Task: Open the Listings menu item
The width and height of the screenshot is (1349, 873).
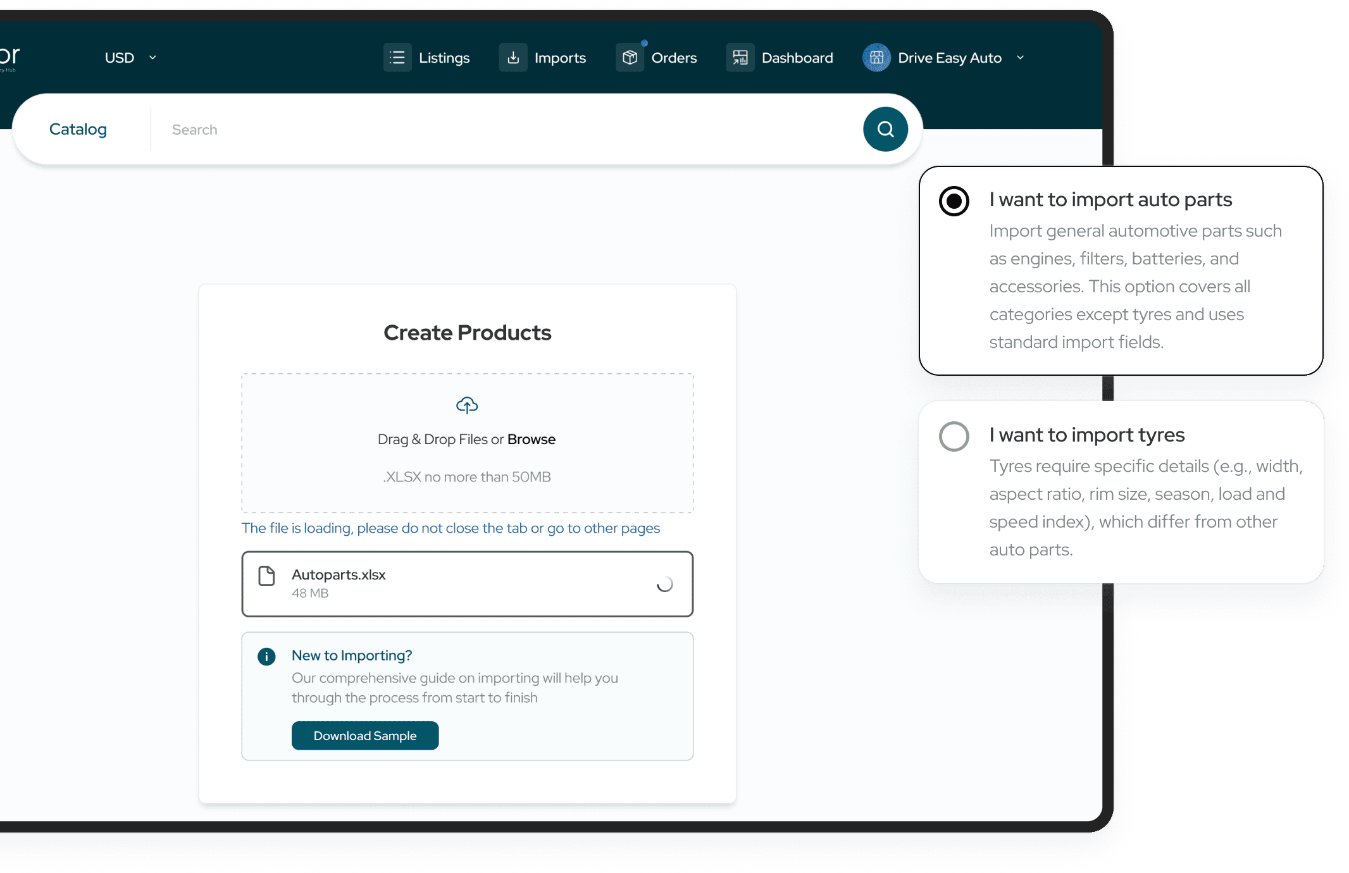Action: pyautogui.click(x=427, y=58)
